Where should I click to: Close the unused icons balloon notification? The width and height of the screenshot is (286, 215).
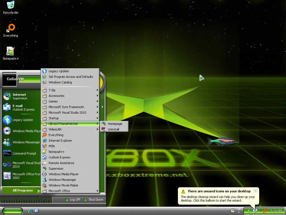(x=256, y=191)
